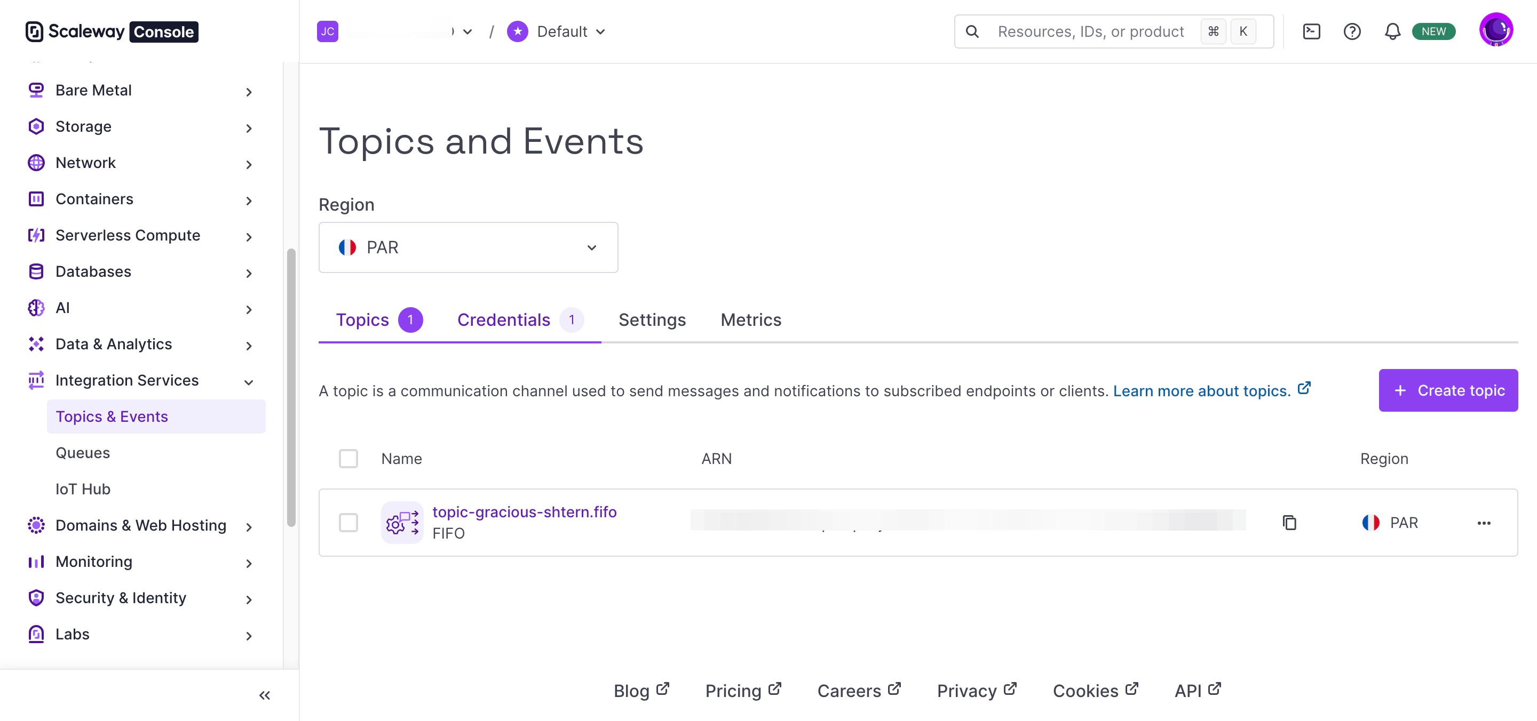The height and width of the screenshot is (721, 1537).
Task: Click the ARN column header
Action: 717,459
